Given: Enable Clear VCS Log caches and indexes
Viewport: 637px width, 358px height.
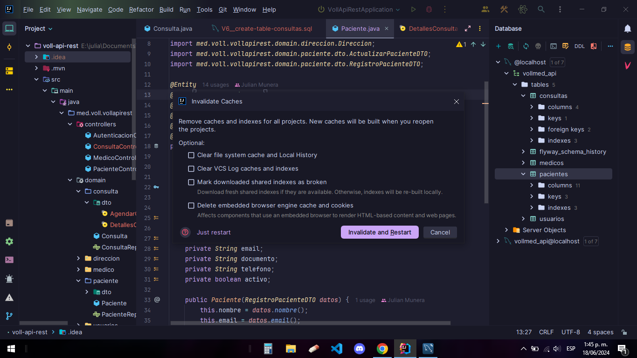Looking at the screenshot, I should click(x=191, y=169).
